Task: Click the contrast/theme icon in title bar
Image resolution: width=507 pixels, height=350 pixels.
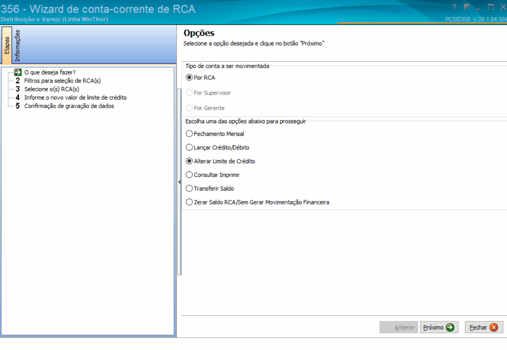Action: coord(467,7)
